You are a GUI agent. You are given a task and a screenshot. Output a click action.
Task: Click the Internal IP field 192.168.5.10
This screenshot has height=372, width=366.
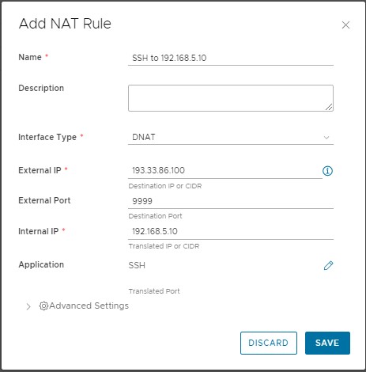[x=231, y=232]
